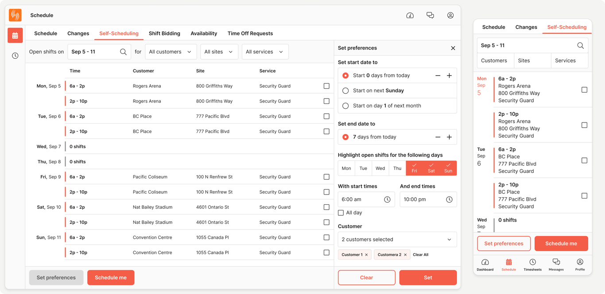Open Messages in mobile bottom navigation
Screen dimensions: 605x294
(x=556, y=265)
